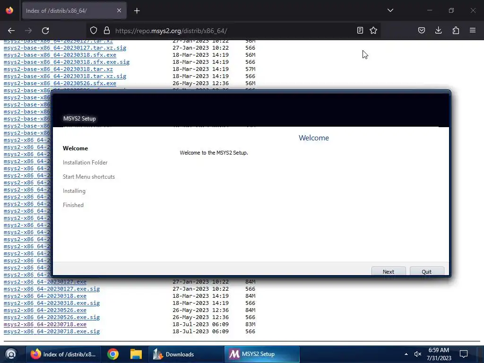484x363 pixels.
Task: Open the Save to Pocket icon
Action: (x=422, y=30)
